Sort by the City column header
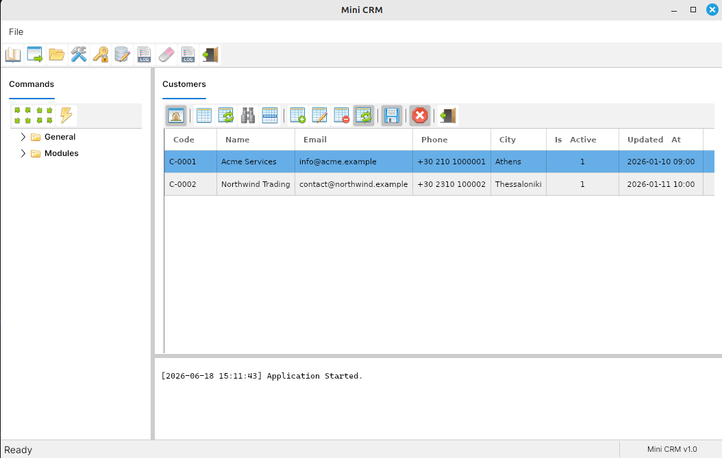Image resolution: width=722 pixels, height=458 pixels. click(x=519, y=140)
